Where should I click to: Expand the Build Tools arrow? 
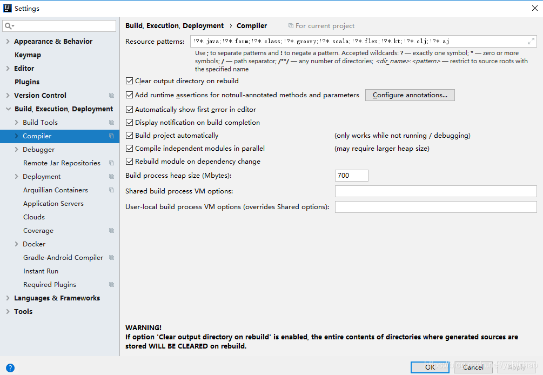(16, 122)
